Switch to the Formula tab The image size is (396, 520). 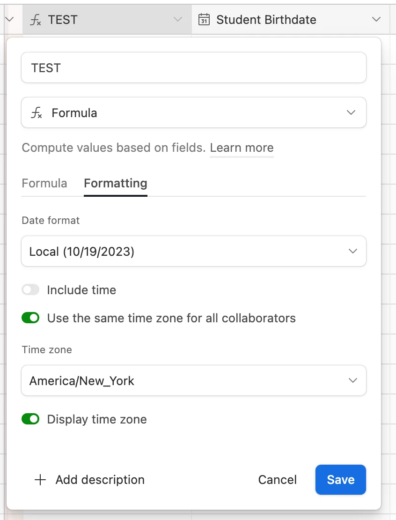pyautogui.click(x=44, y=183)
